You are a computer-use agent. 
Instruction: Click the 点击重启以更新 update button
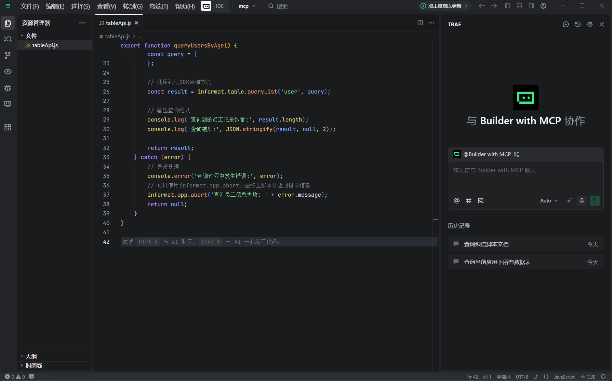444,6
